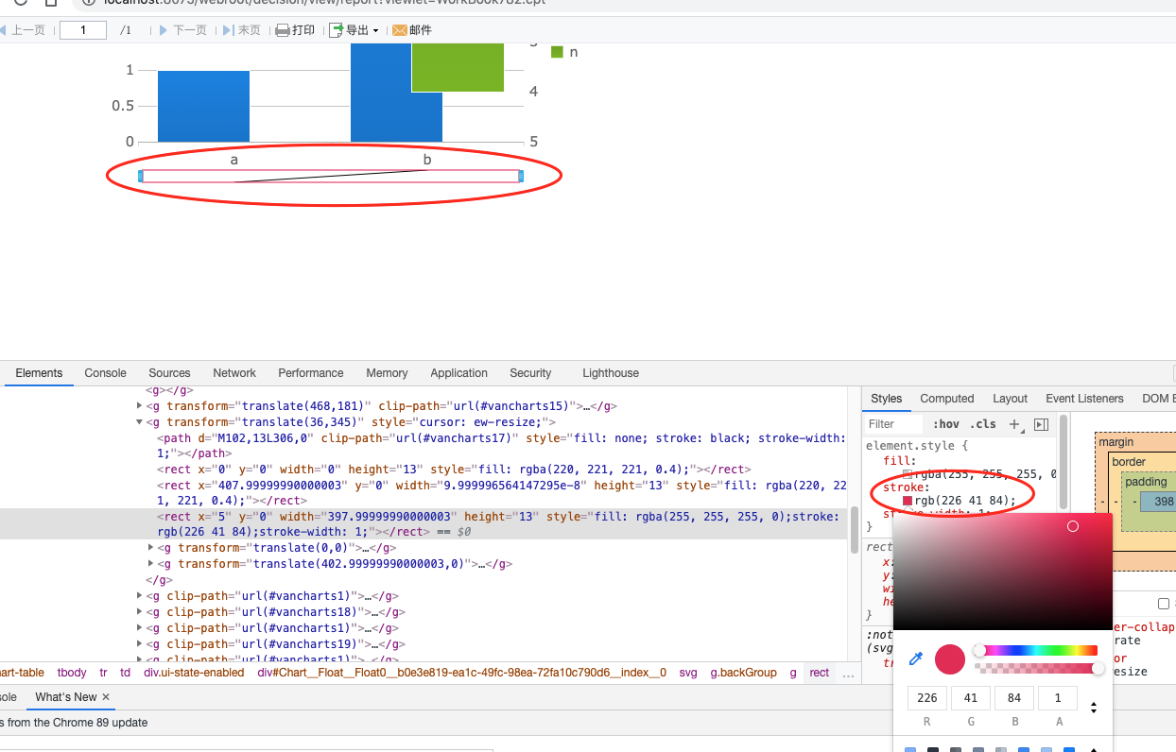Open the Event Listeners pane tab

click(1084, 399)
